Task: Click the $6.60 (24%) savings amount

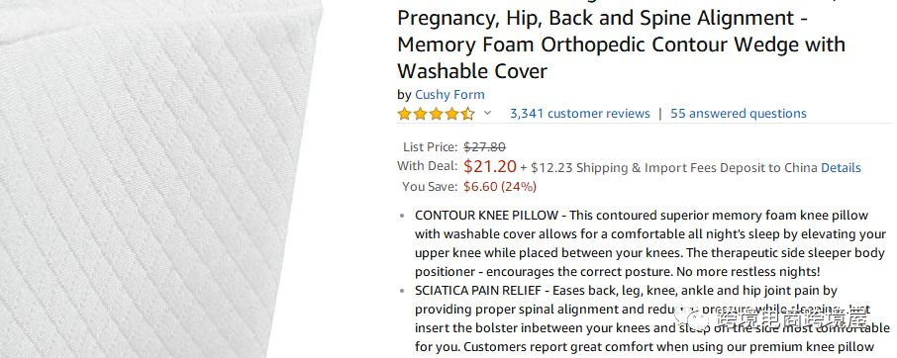Action: click(499, 187)
